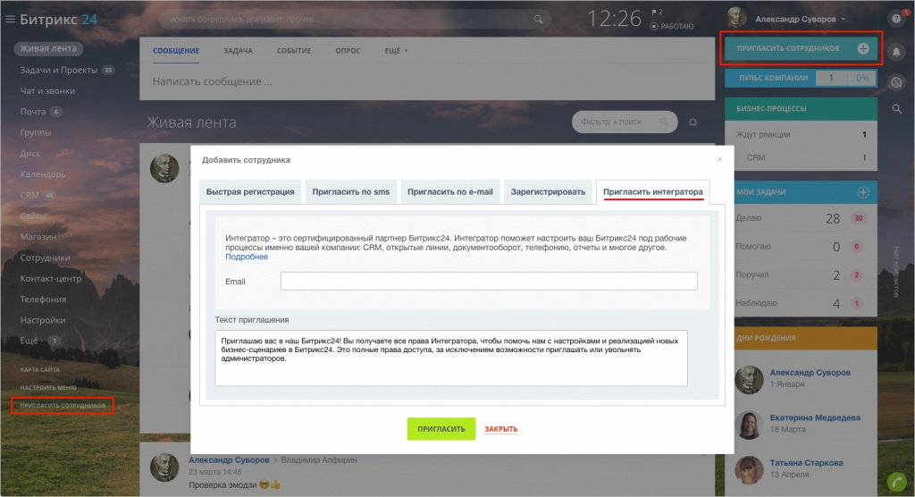Open Екатерина Медведева name link
This screenshot has width=915, height=497.
(x=815, y=417)
